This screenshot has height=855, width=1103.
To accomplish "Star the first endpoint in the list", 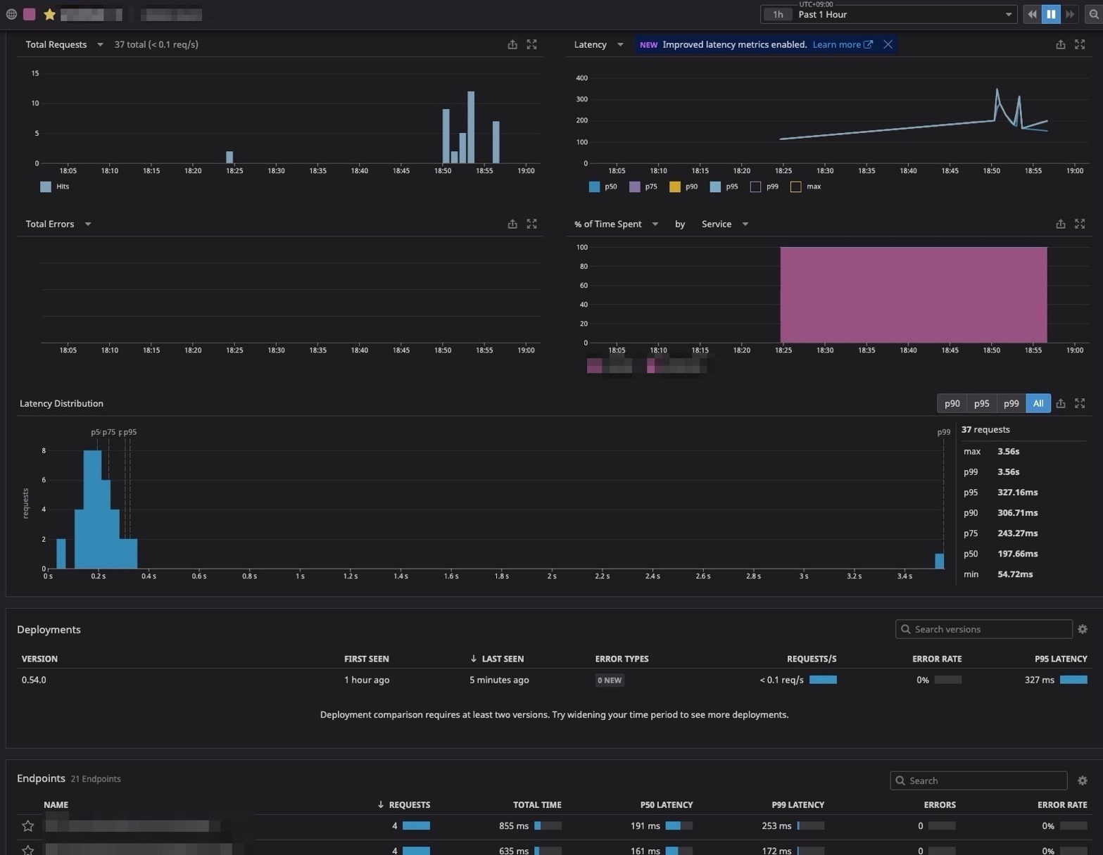I will (28, 825).
